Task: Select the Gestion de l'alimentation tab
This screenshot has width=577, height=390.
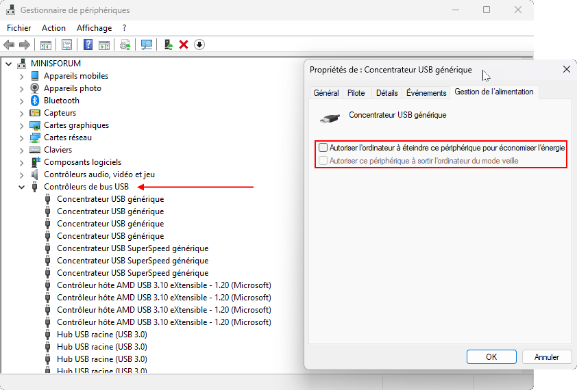Action: [x=494, y=92]
